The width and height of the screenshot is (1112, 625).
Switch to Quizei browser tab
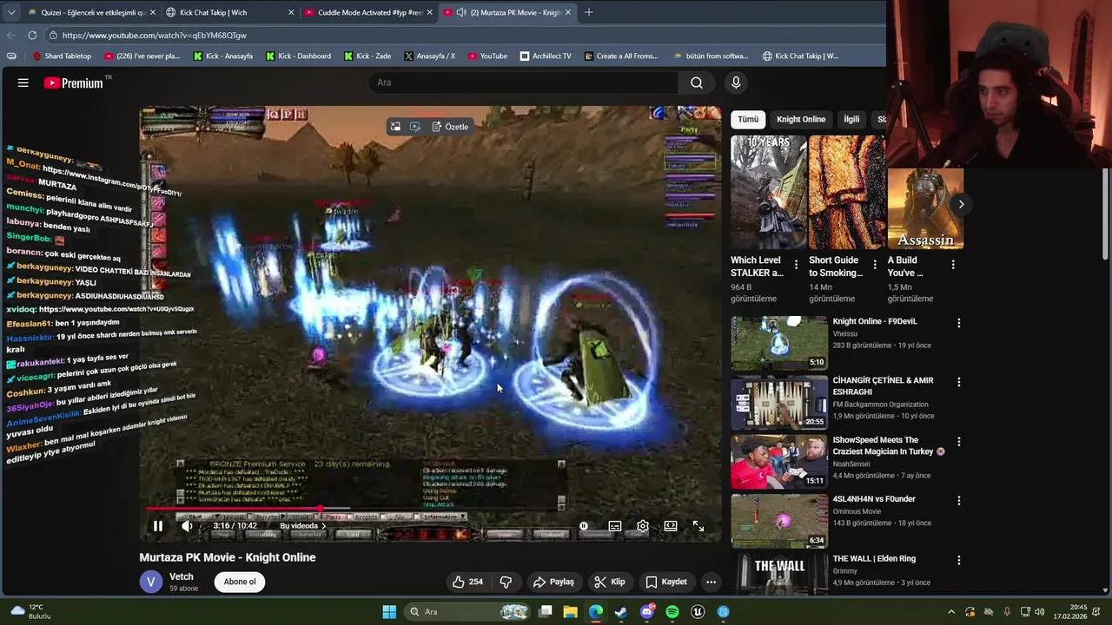(91, 12)
